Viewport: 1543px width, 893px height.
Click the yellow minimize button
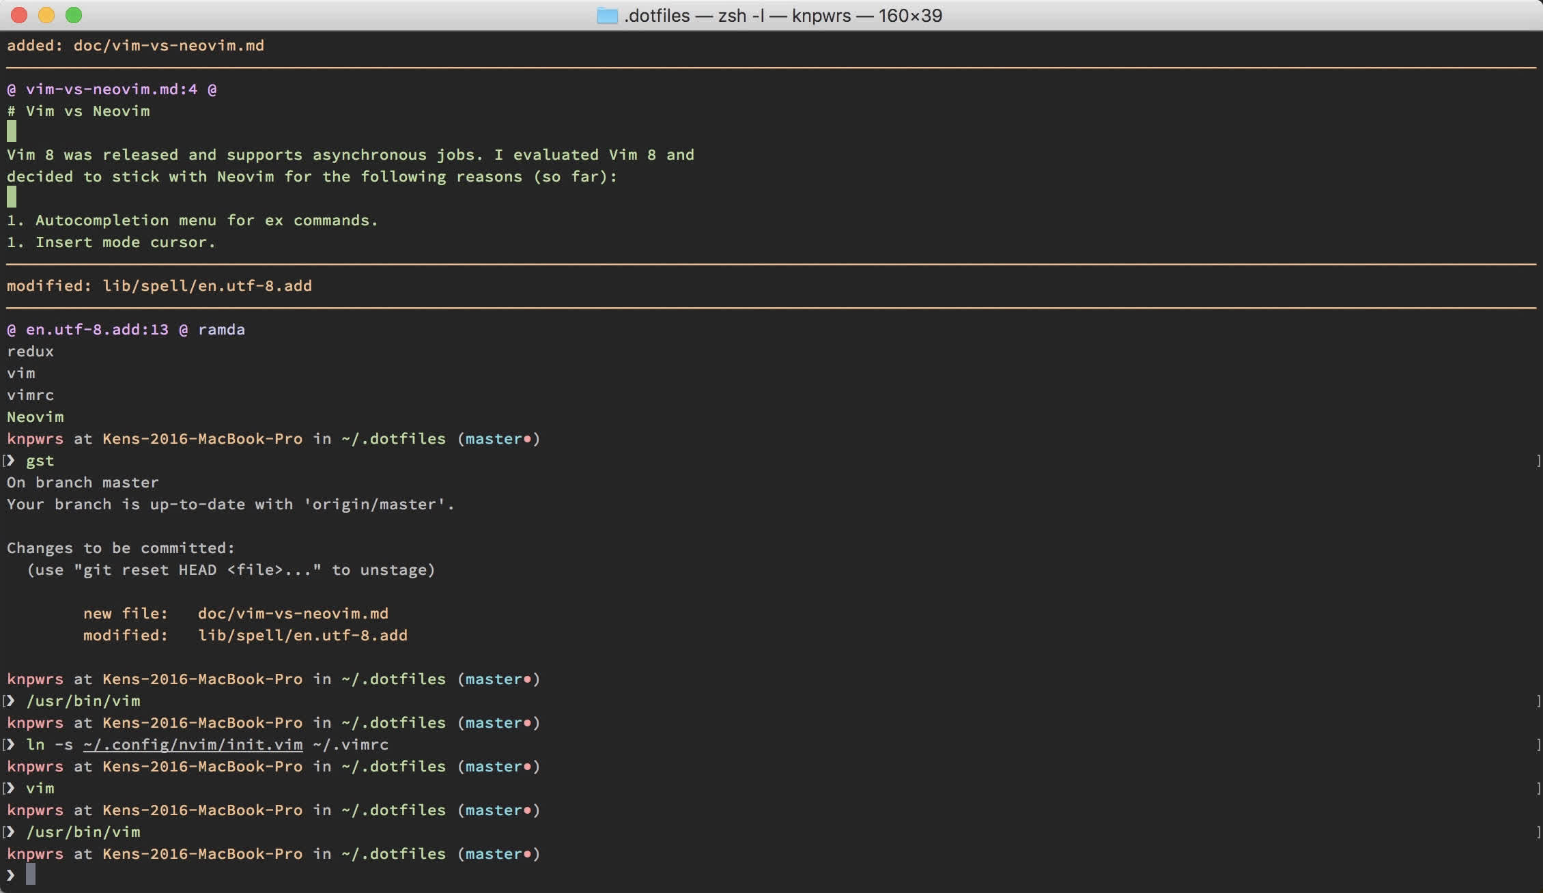click(x=46, y=14)
